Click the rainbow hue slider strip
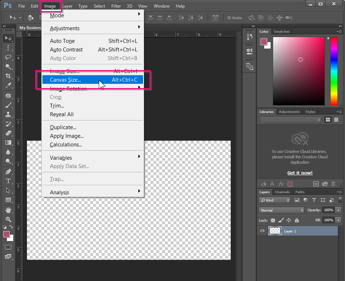Viewport: 345px width, 281px height. pos(334,71)
